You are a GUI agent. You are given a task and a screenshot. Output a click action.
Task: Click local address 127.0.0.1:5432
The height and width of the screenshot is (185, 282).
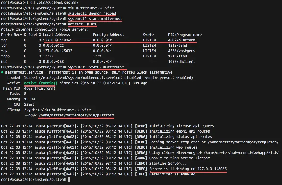pos(58,51)
